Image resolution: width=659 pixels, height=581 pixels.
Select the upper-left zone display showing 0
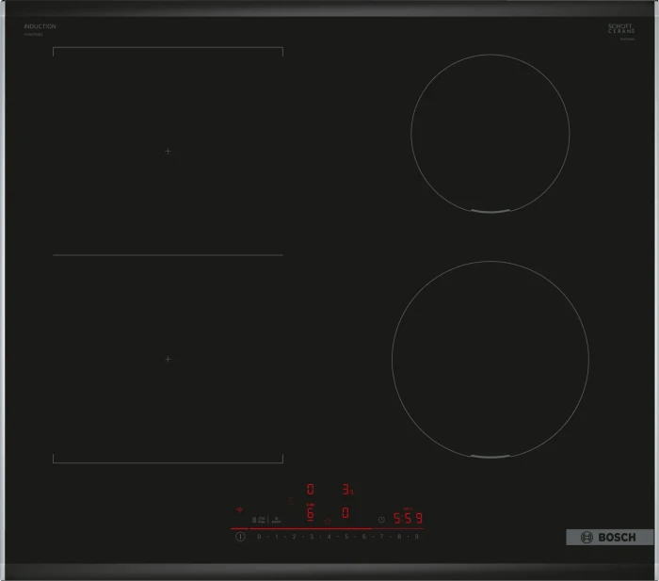click(310, 490)
